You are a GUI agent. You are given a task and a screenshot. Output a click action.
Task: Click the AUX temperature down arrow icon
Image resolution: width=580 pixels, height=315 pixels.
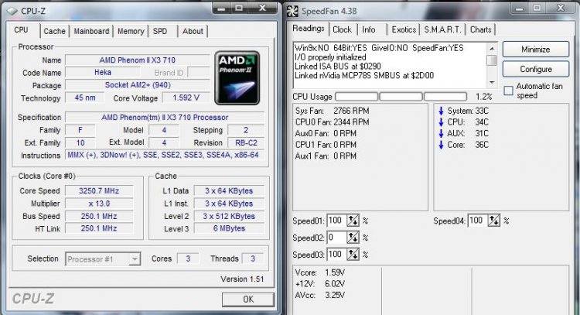point(441,133)
